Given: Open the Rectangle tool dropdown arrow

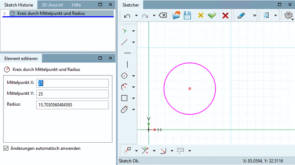Looking at the screenshot, I should 133,98.
